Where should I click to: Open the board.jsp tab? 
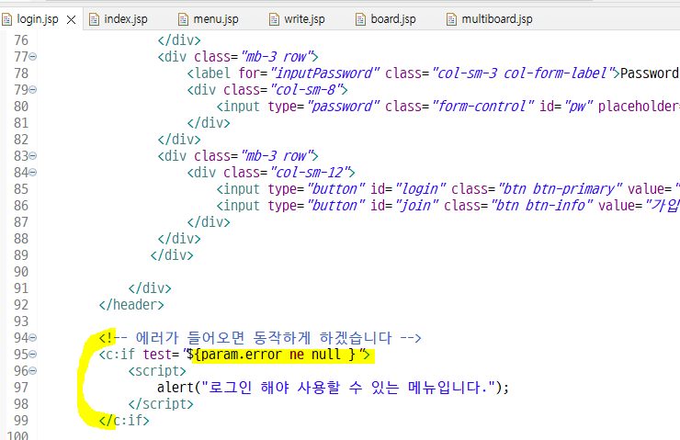point(393,19)
